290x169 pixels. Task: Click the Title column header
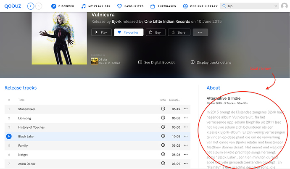[x=21, y=100]
